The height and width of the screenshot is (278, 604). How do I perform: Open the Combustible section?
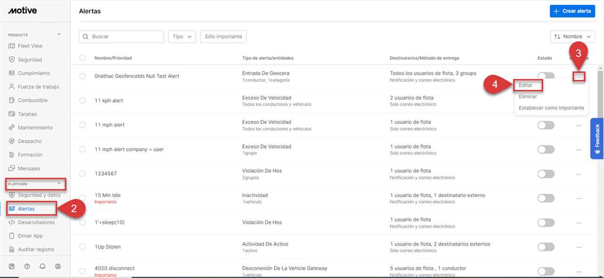coord(30,100)
